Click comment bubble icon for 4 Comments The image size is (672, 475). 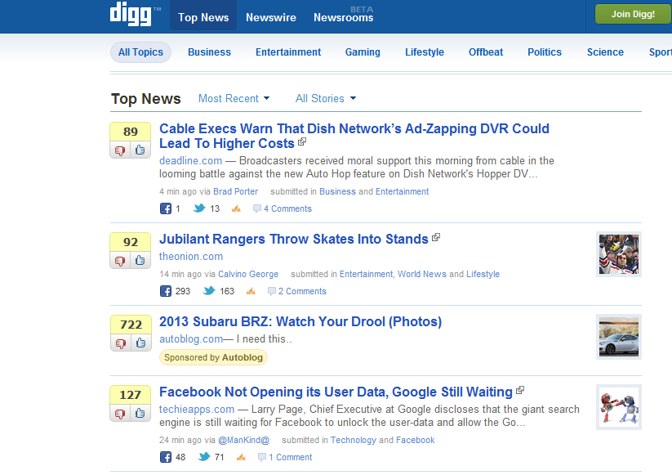tap(256, 209)
